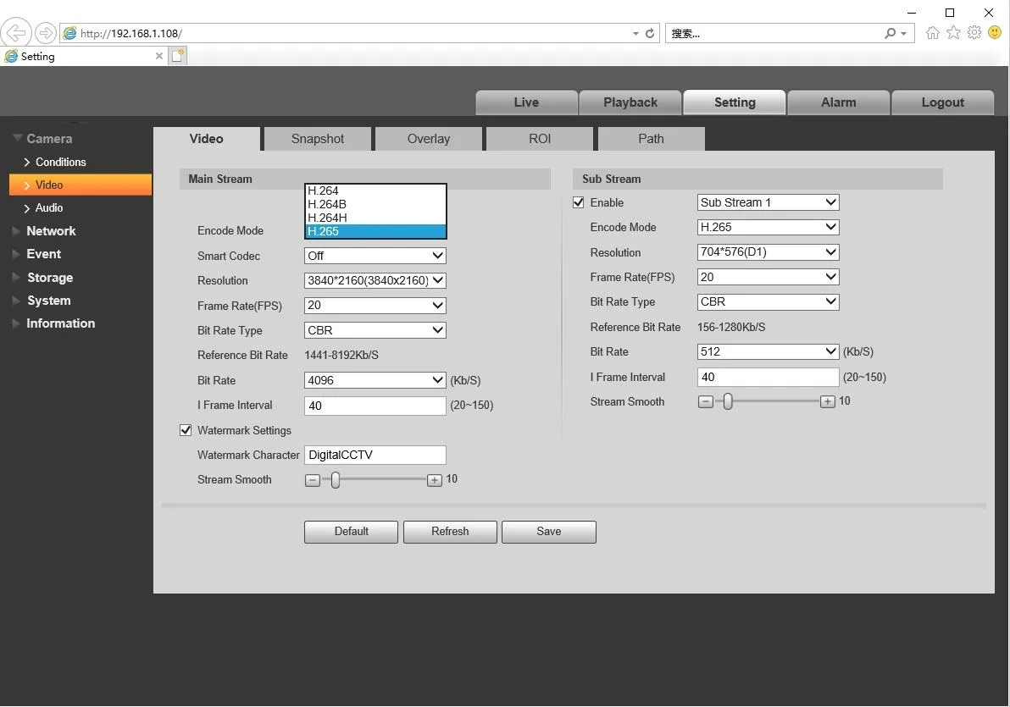Open the Sub Stream 1 selector dropdown
This screenshot has width=1010, height=707.
pyautogui.click(x=768, y=202)
